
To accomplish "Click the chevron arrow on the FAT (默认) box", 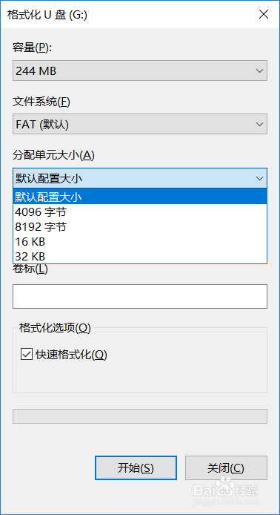I will click(260, 124).
